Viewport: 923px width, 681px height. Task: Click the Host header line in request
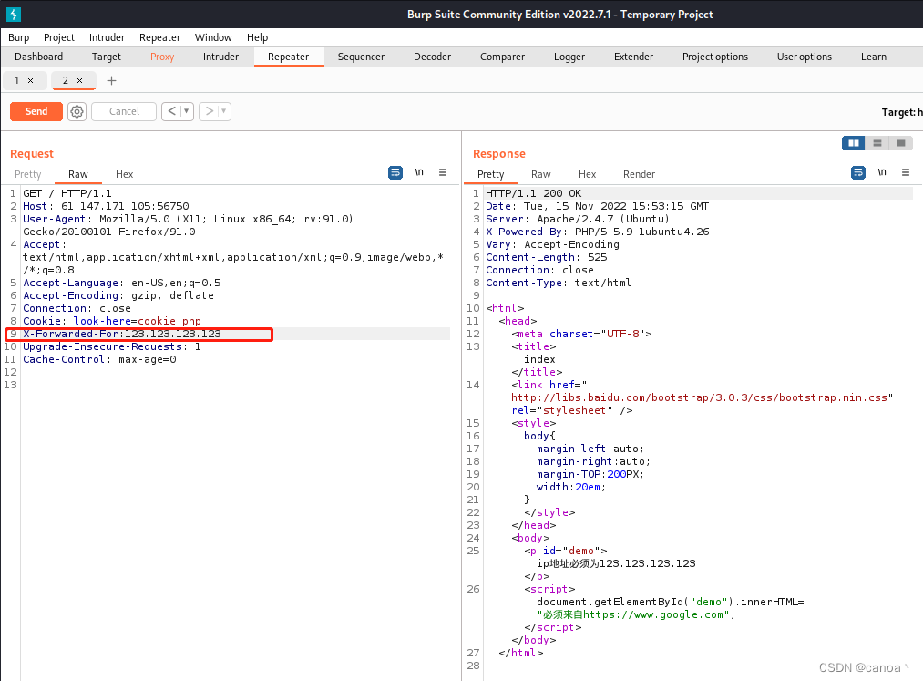[106, 206]
